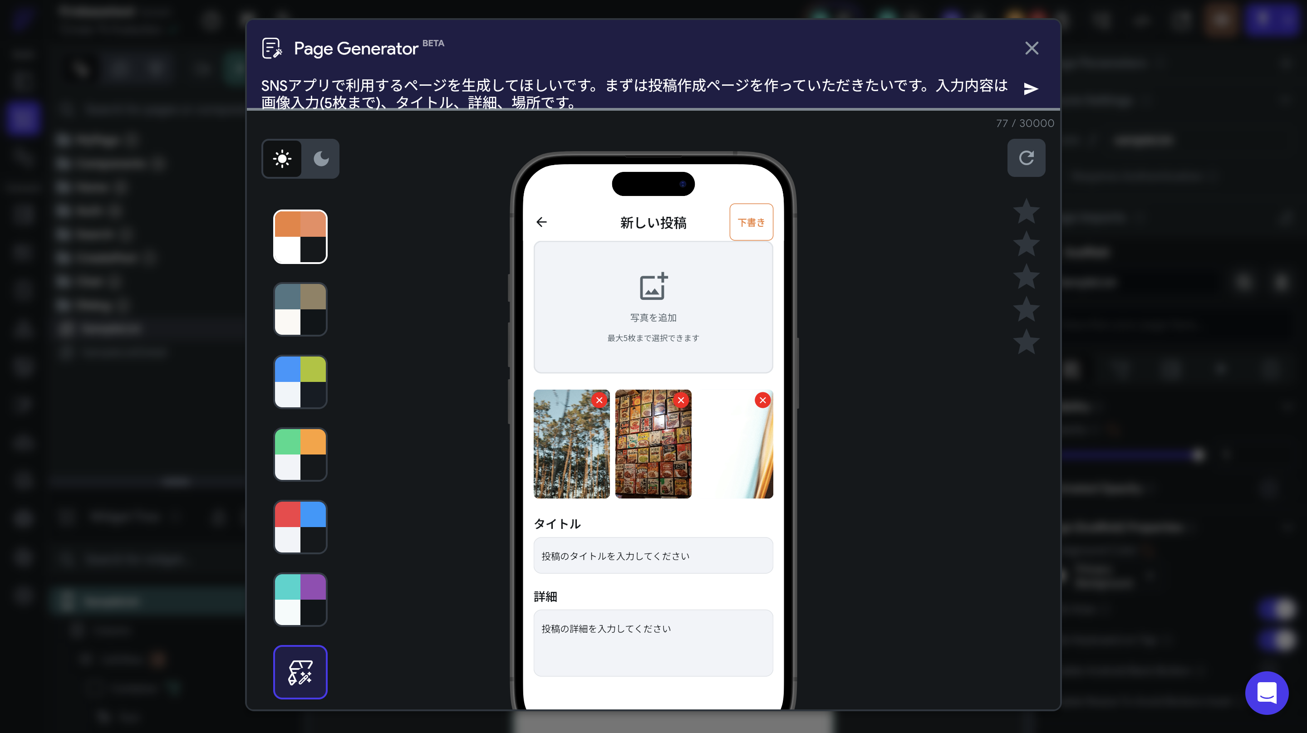Click the Page Generator header icon
This screenshot has height=733, width=1307.
[272, 48]
